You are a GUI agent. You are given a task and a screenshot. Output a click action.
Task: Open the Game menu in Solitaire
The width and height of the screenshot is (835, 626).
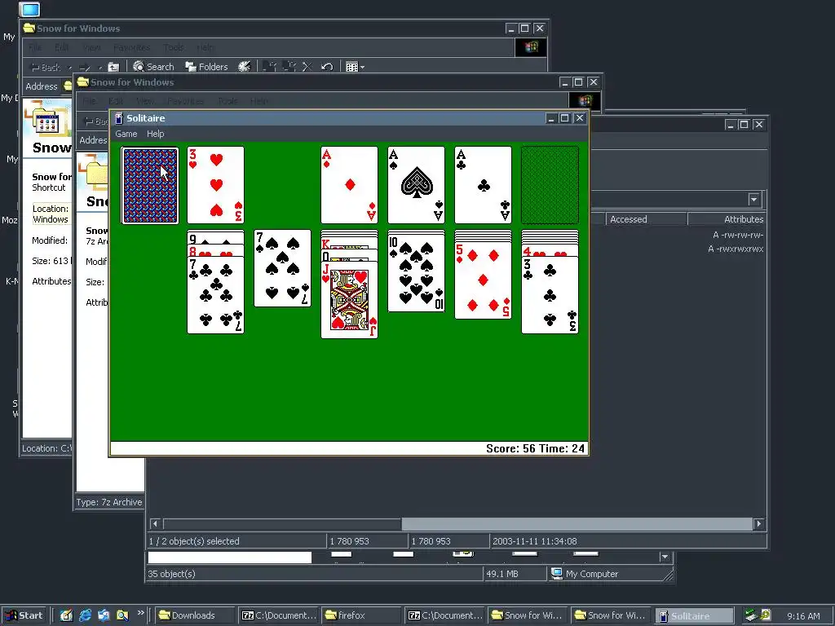click(126, 134)
